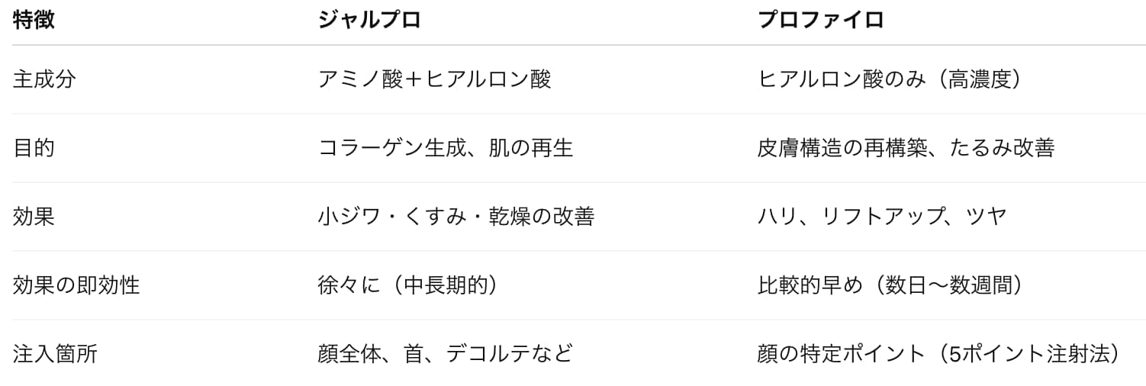The width and height of the screenshot is (1146, 386).
Task: Click the 比較的早め（数日〜数週間） cell
Action: 890,285
